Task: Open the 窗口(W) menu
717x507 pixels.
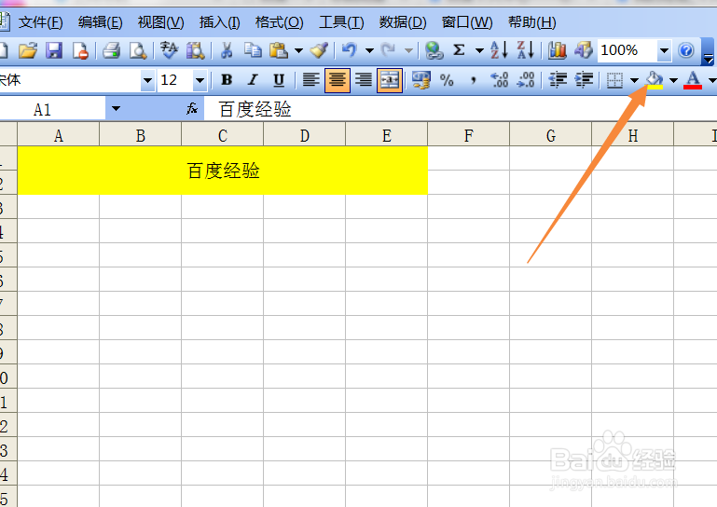Action: pyautogui.click(x=467, y=22)
